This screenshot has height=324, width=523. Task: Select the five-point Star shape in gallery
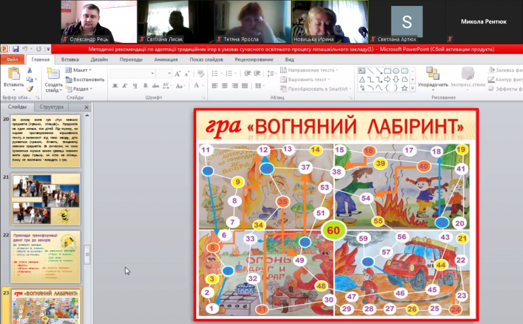(404, 88)
